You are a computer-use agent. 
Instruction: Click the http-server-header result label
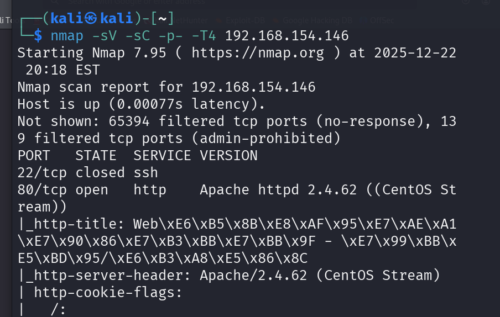click(100, 275)
